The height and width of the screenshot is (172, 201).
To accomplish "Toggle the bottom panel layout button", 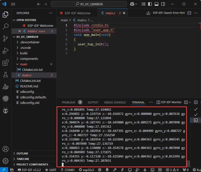I will 156,4.
